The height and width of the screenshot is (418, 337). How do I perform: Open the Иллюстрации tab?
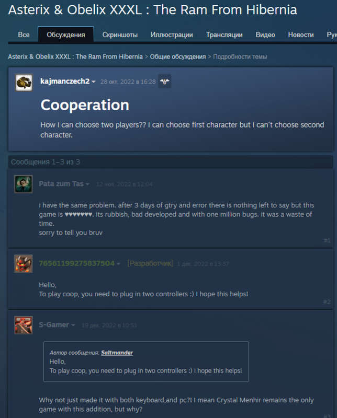click(172, 35)
